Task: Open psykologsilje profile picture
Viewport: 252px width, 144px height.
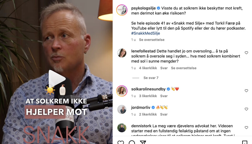Action: 122,10
